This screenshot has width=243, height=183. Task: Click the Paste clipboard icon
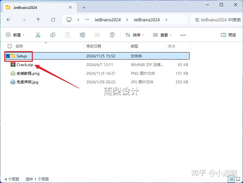[x=68, y=35]
